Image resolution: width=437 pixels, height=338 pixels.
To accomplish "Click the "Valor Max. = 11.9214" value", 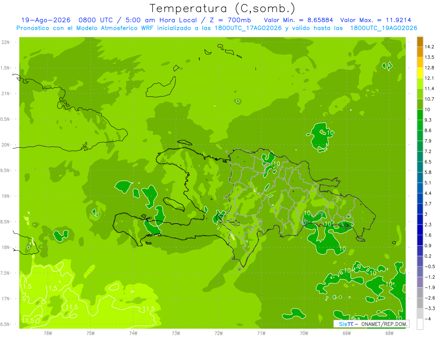I will pyautogui.click(x=376, y=20).
